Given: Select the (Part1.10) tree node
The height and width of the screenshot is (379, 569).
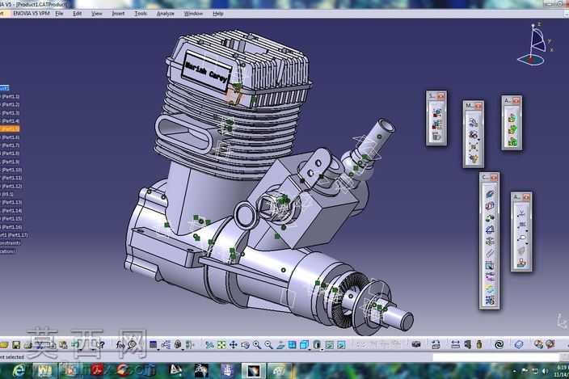Looking at the screenshot, I should click(11, 170).
